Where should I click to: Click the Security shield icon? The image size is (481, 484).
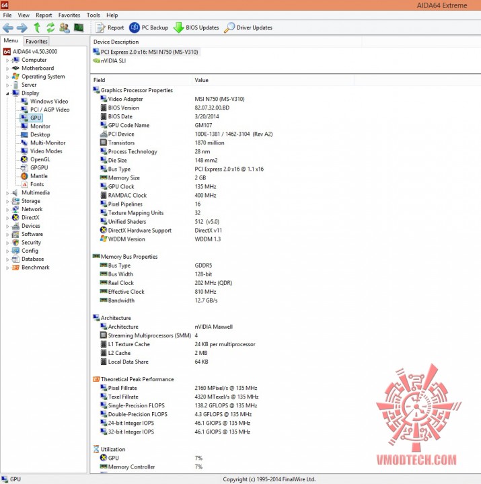click(15, 242)
